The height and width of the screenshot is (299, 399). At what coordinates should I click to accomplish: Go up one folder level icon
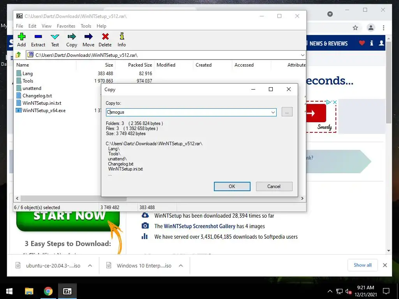point(18,55)
